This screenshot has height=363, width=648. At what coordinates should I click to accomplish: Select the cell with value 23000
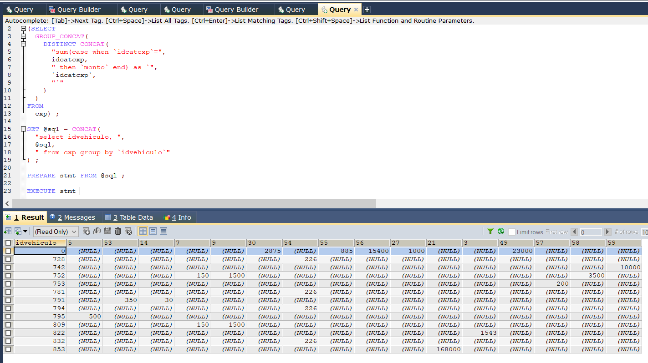516,251
